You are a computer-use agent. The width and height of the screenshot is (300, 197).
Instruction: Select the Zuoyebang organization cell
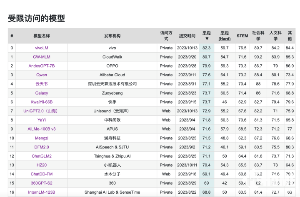(x=112, y=93)
